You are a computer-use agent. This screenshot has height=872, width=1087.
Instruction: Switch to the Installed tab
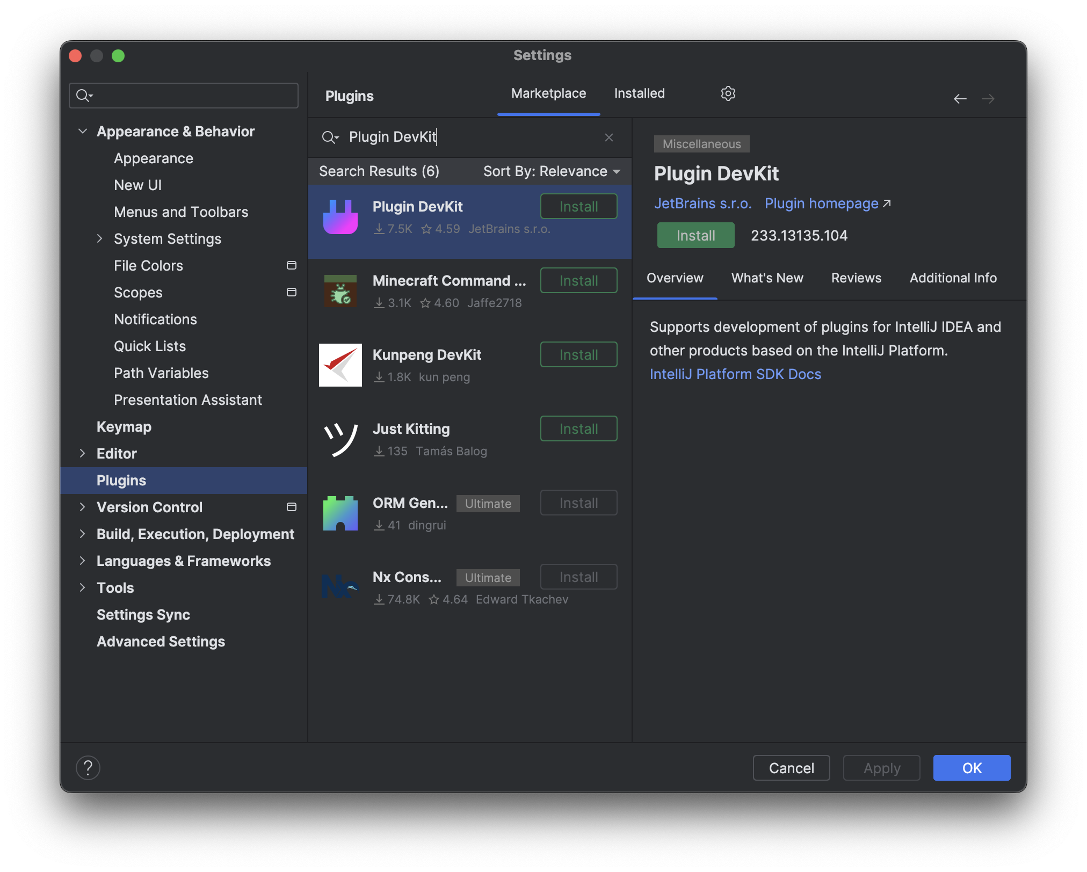pos(639,93)
